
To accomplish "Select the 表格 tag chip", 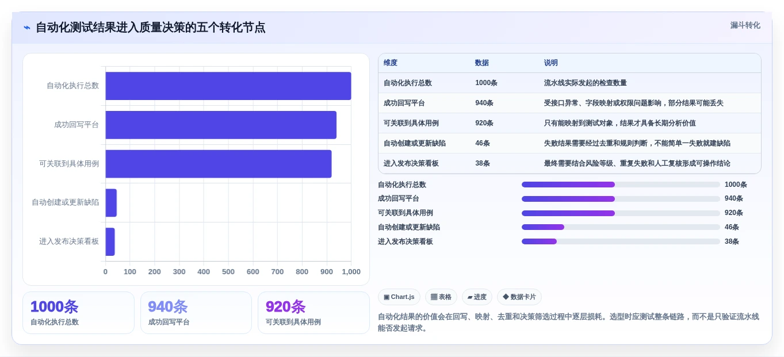I will 441,297.
